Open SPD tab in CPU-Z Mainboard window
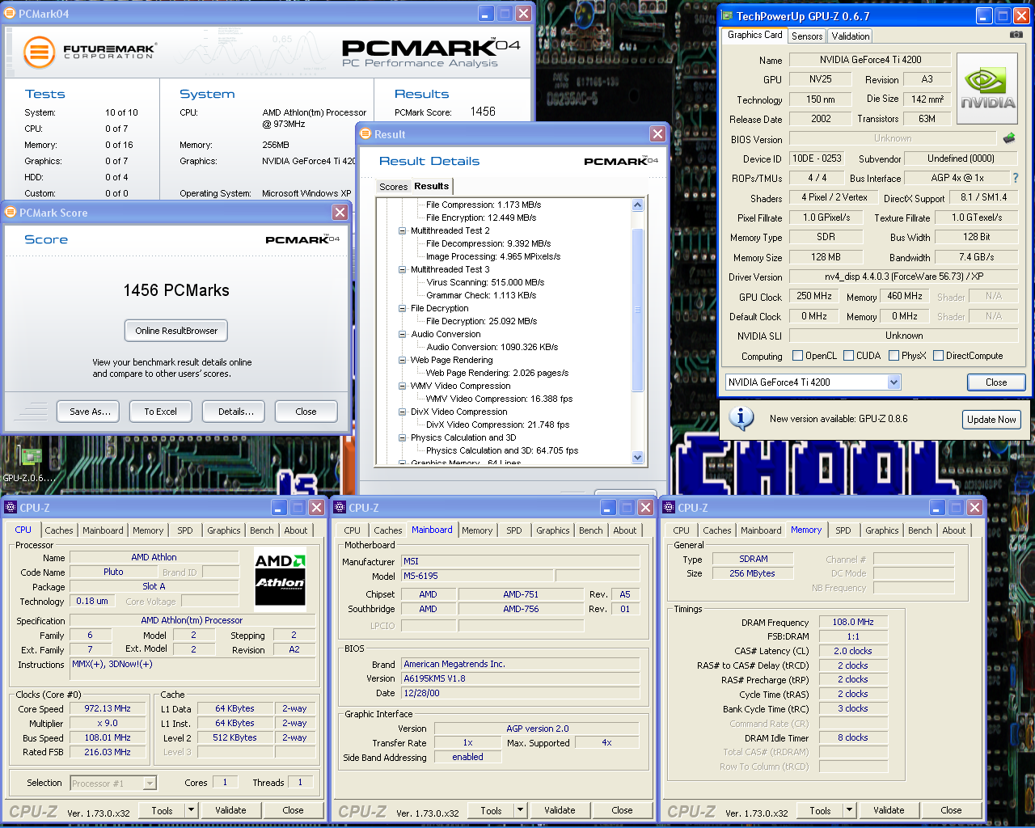 pos(514,530)
